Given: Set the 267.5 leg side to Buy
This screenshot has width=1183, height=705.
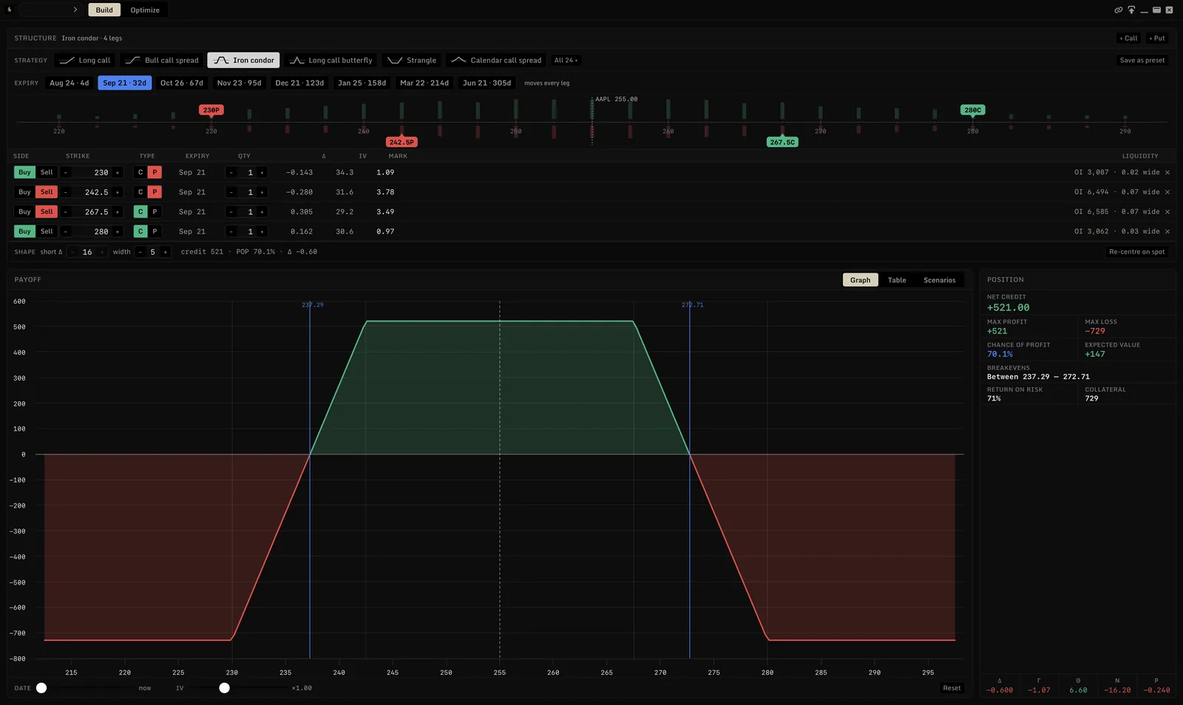Looking at the screenshot, I should click(x=24, y=212).
